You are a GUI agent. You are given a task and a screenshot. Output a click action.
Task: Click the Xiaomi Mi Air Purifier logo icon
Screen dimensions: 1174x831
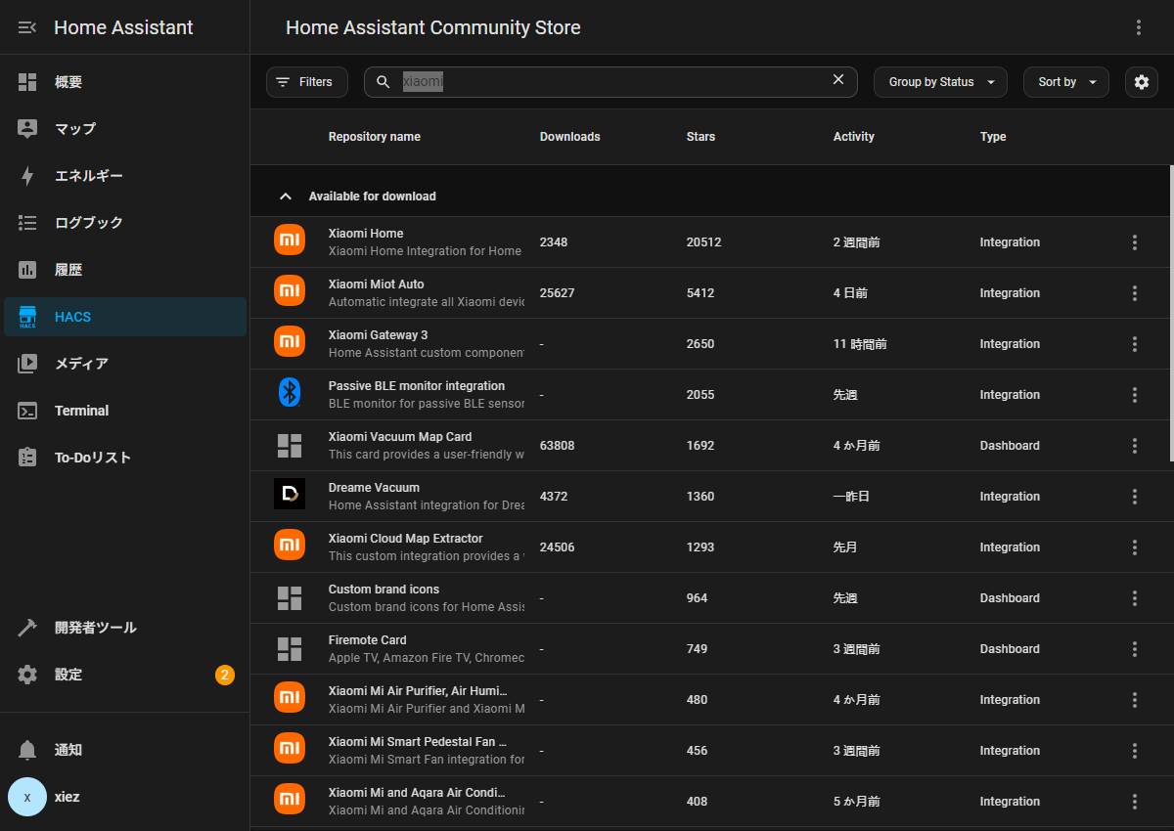pos(290,698)
